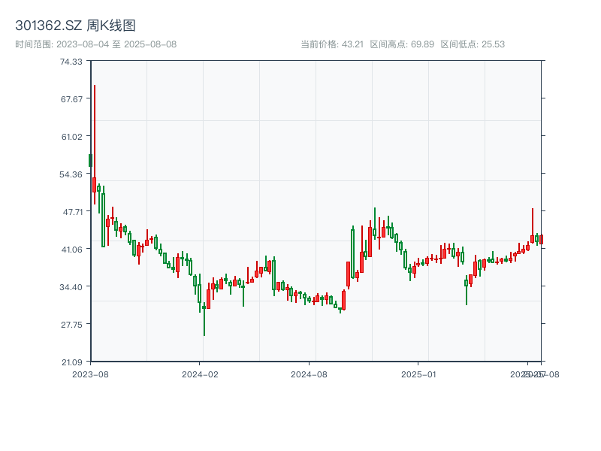
Task: Click the 301362.SZ 周K线图 chart title
Action: tap(75, 26)
